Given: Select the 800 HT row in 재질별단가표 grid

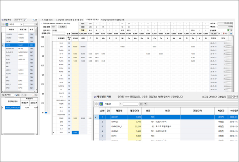Looking at the screenshot, I should tap(166, 117).
